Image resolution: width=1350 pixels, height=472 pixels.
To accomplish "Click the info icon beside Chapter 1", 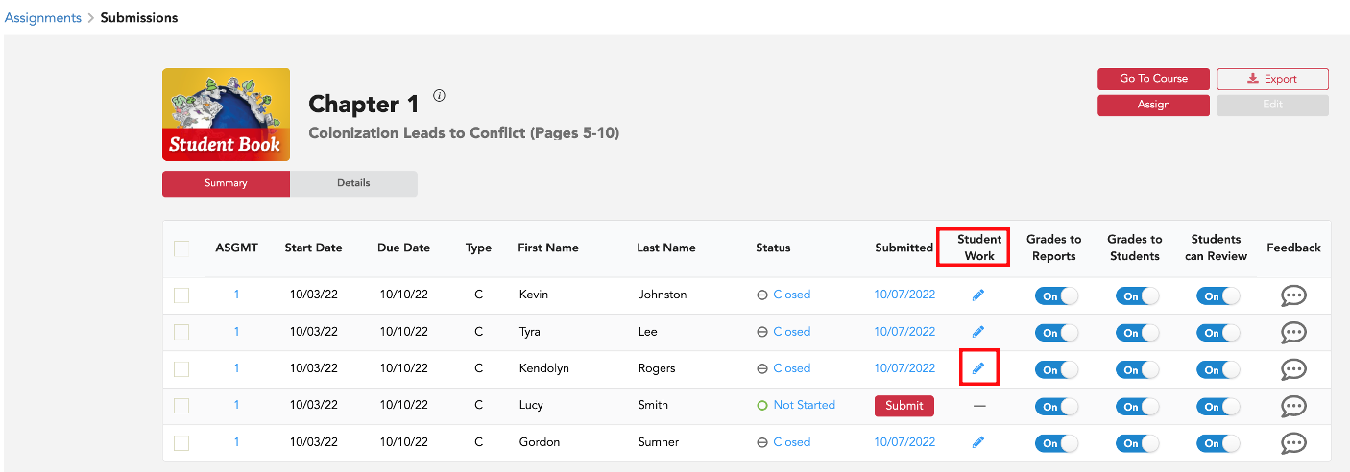I will 440,95.
